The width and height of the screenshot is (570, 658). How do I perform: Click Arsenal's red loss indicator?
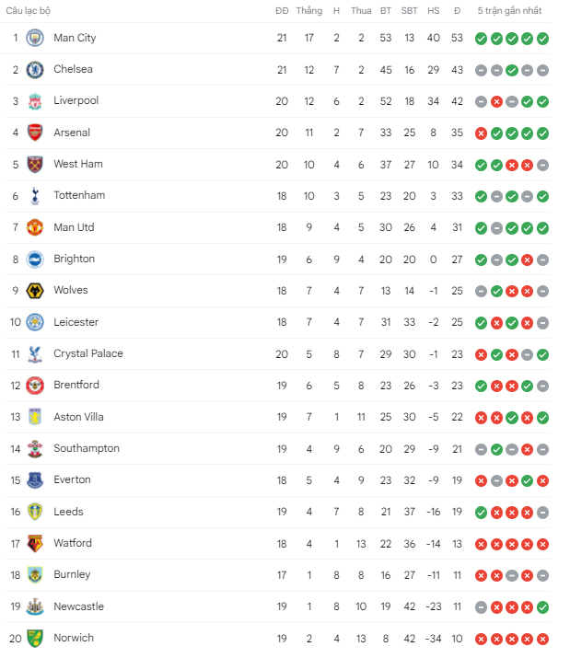(481, 133)
